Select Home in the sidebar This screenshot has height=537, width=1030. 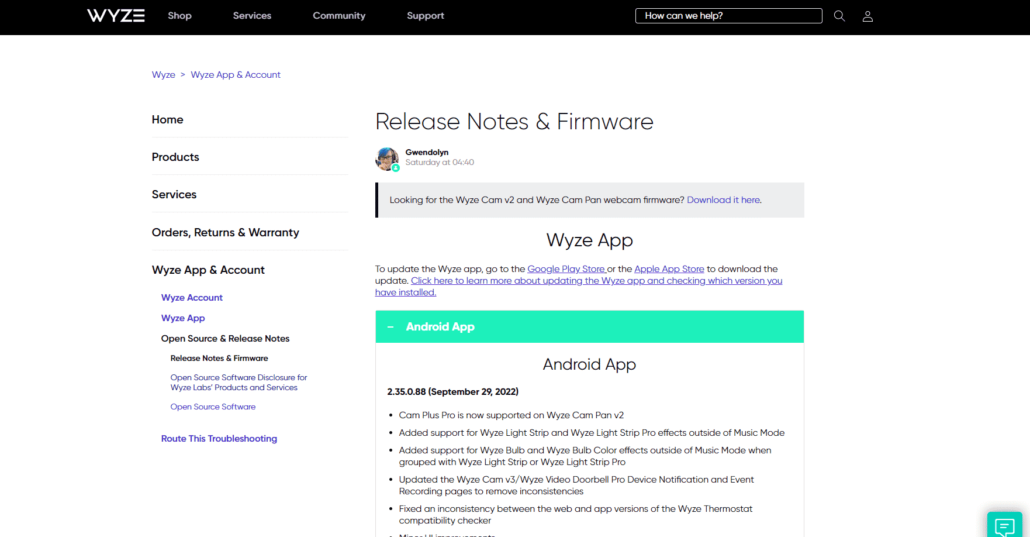(x=167, y=119)
